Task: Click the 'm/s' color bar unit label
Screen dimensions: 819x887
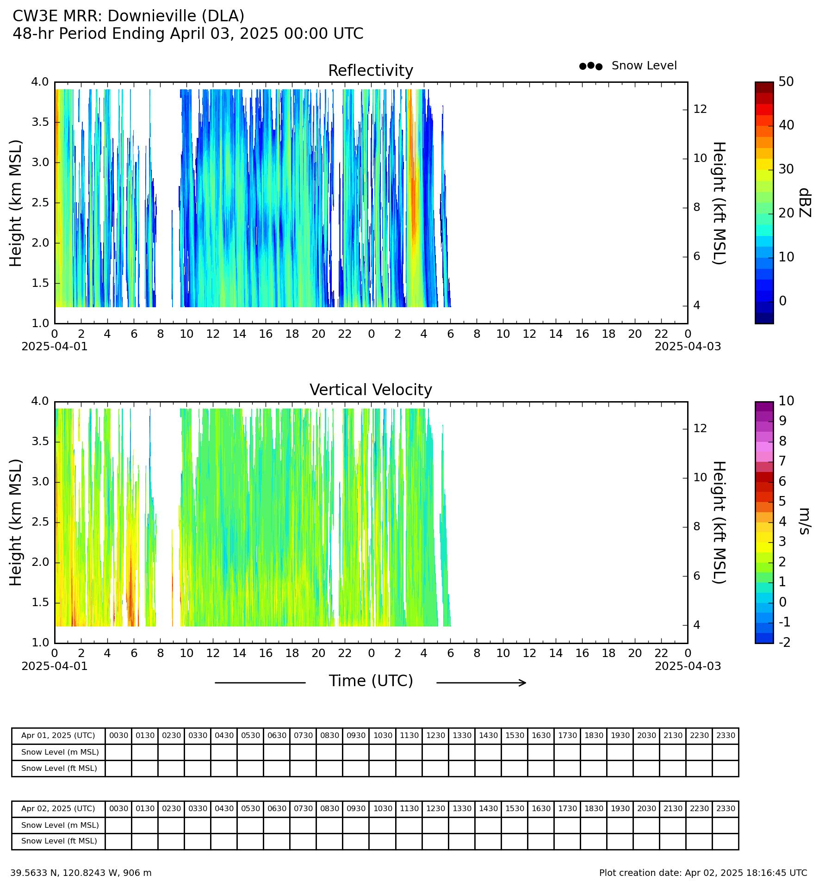Action: pyautogui.click(x=805, y=521)
